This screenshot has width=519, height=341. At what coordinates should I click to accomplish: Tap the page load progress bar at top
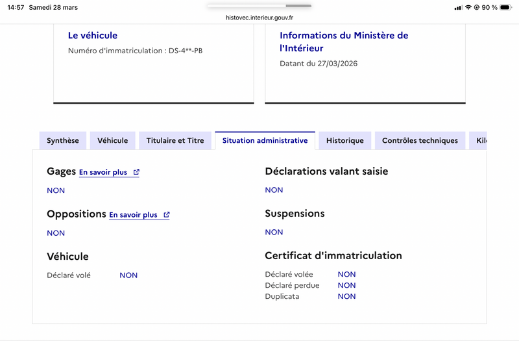tap(259, 6)
